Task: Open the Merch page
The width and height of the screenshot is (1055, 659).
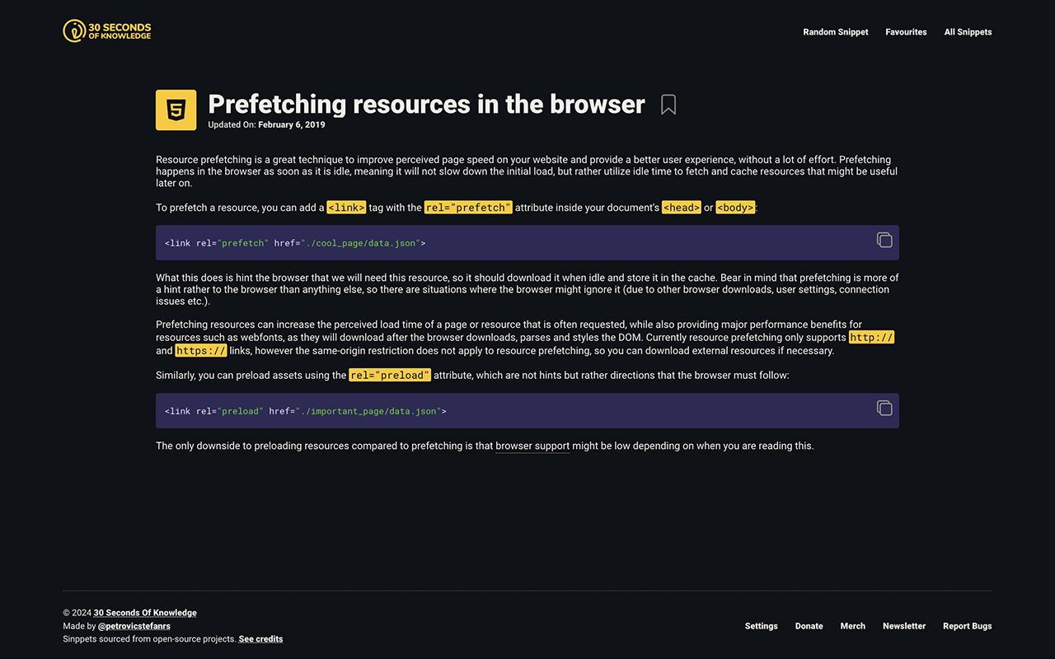Action: [x=852, y=626]
